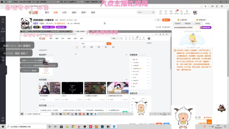The image size is (229, 129).
Task: Click the dark V badge under the title
Action: coord(37,27)
